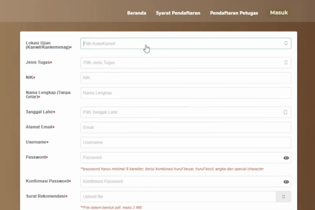Click the Surat Rekomendasi upload file icon
The image size is (315, 210).
coord(283,197)
